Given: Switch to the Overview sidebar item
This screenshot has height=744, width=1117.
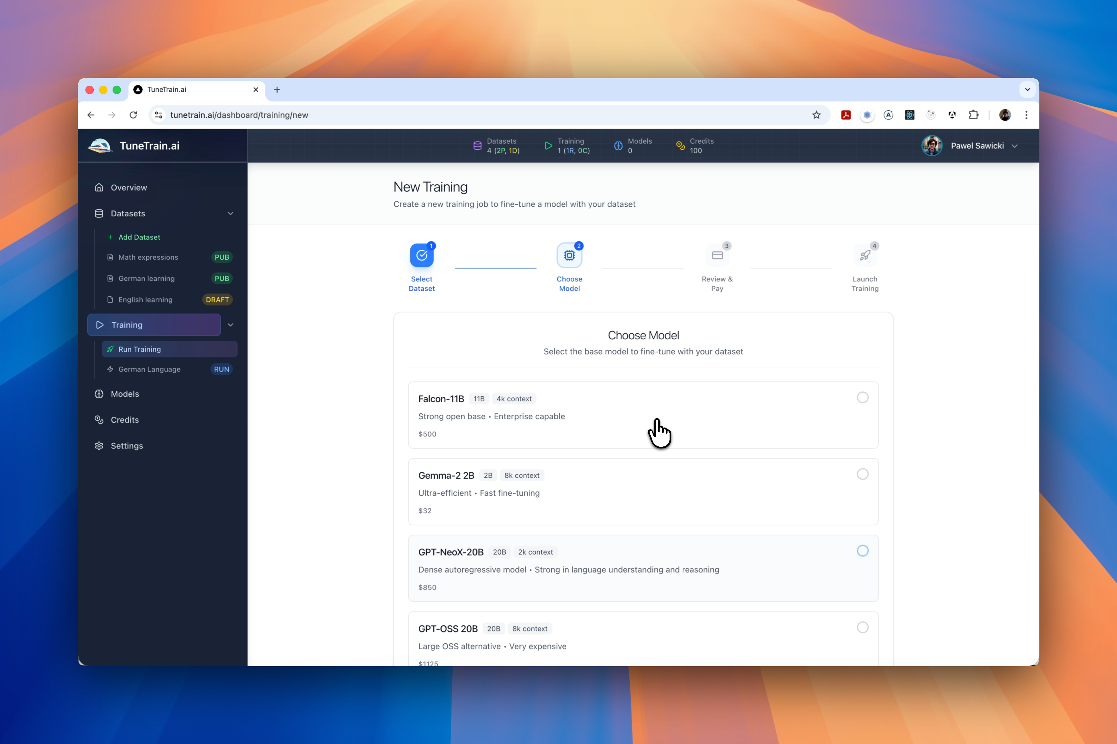Looking at the screenshot, I should tap(128, 187).
